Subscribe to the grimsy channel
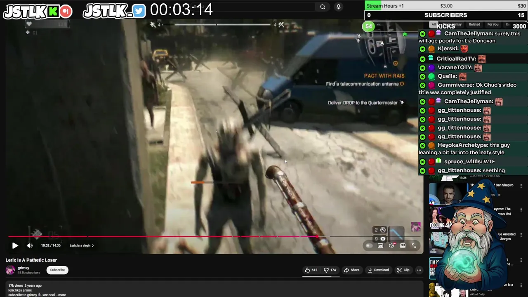 point(57,270)
